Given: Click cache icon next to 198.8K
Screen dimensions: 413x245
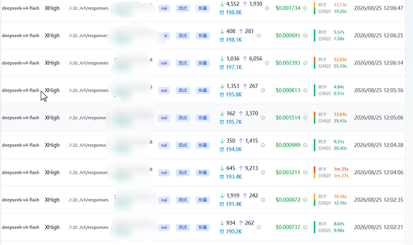Looking at the screenshot, I should (222, 13).
